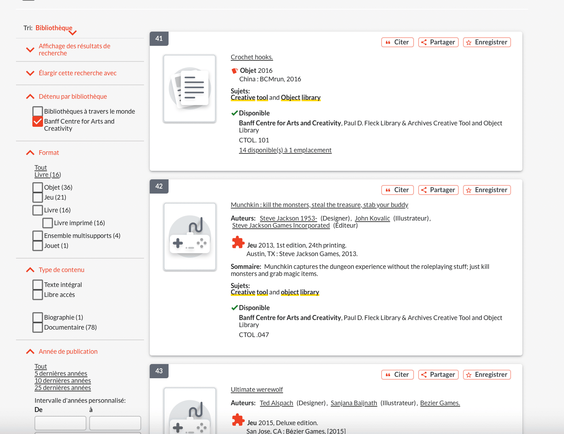This screenshot has width=564, height=434.
Task: Click the Enregistrer star icon on result 42
Action: point(469,190)
